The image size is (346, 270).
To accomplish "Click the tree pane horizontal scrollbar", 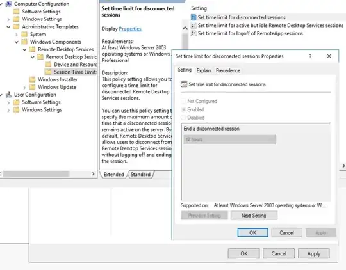I will click(48, 174).
